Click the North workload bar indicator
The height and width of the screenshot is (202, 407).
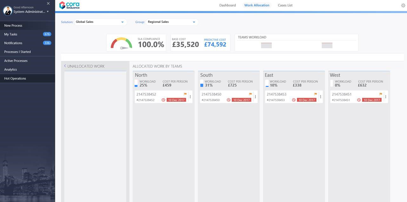[136, 84]
